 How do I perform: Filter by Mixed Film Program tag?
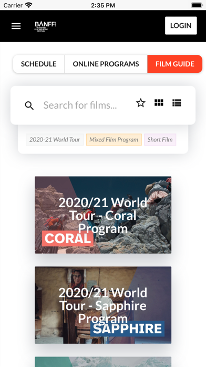[114, 140]
